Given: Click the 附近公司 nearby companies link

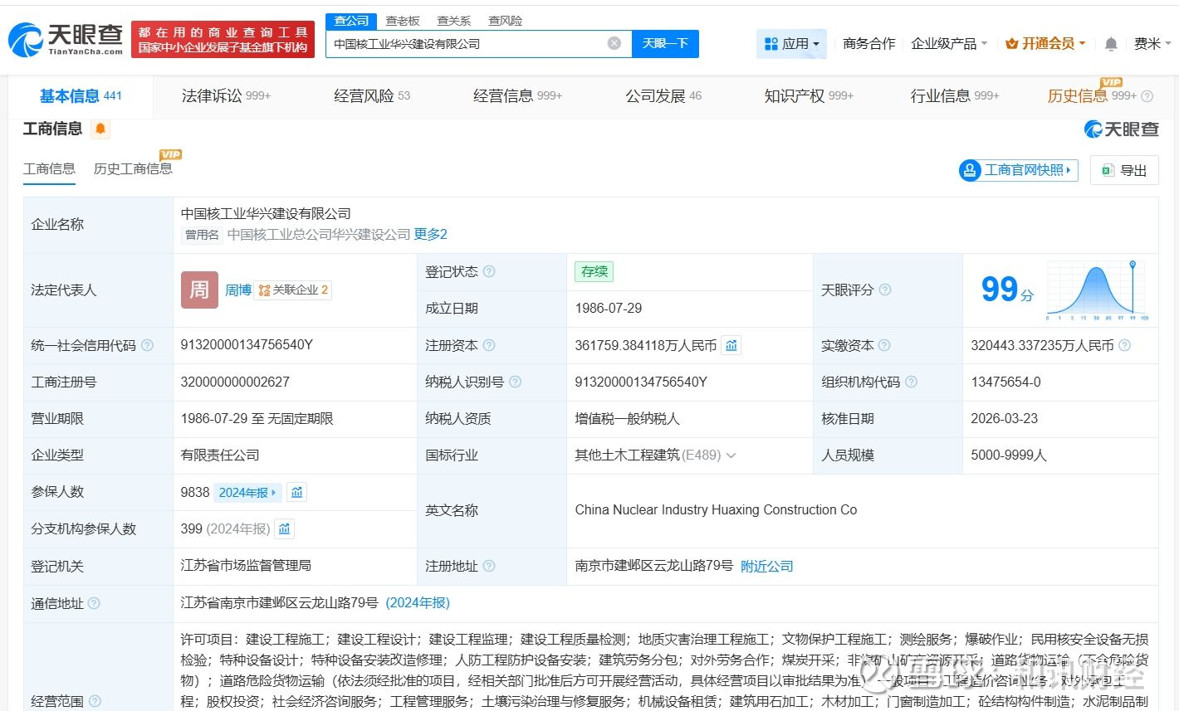Looking at the screenshot, I should (766, 566).
